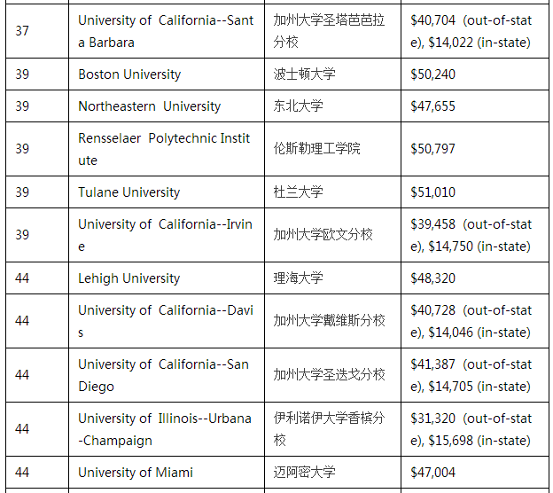553x493 pixels.
Task: Click University of California--Davis name cell
Action: click(165, 321)
